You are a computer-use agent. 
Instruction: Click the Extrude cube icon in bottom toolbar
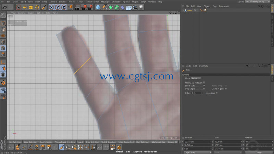click(x=43, y=147)
